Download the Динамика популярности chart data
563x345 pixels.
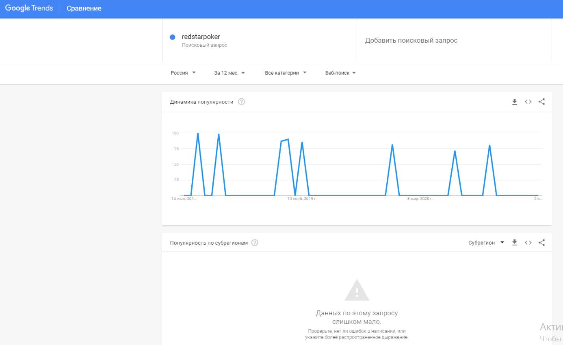[514, 102]
